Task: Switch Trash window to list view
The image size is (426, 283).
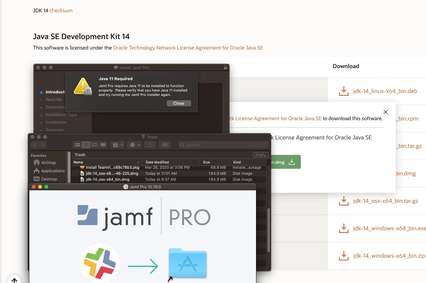Action: (86, 145)
